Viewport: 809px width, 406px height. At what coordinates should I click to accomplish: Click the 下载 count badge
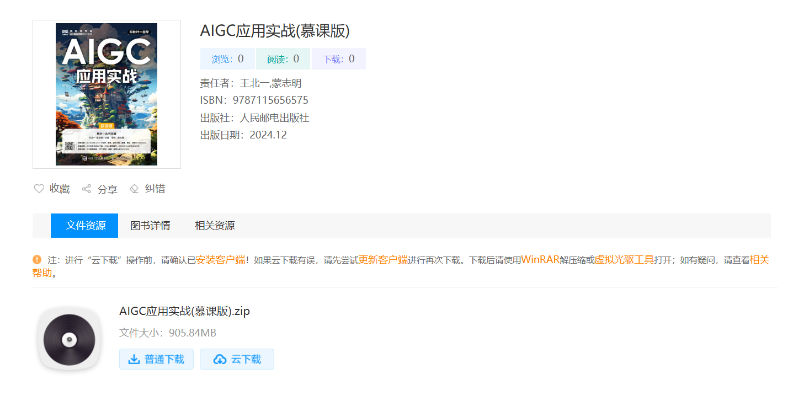(338, 59)
